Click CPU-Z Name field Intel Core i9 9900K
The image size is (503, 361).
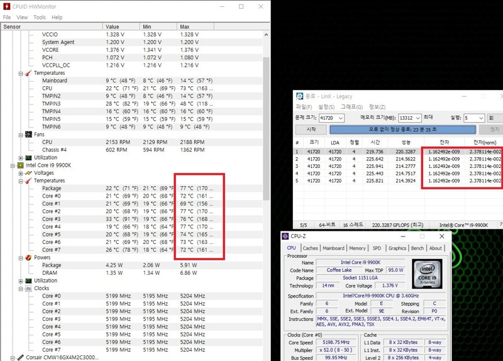point(360,262)
